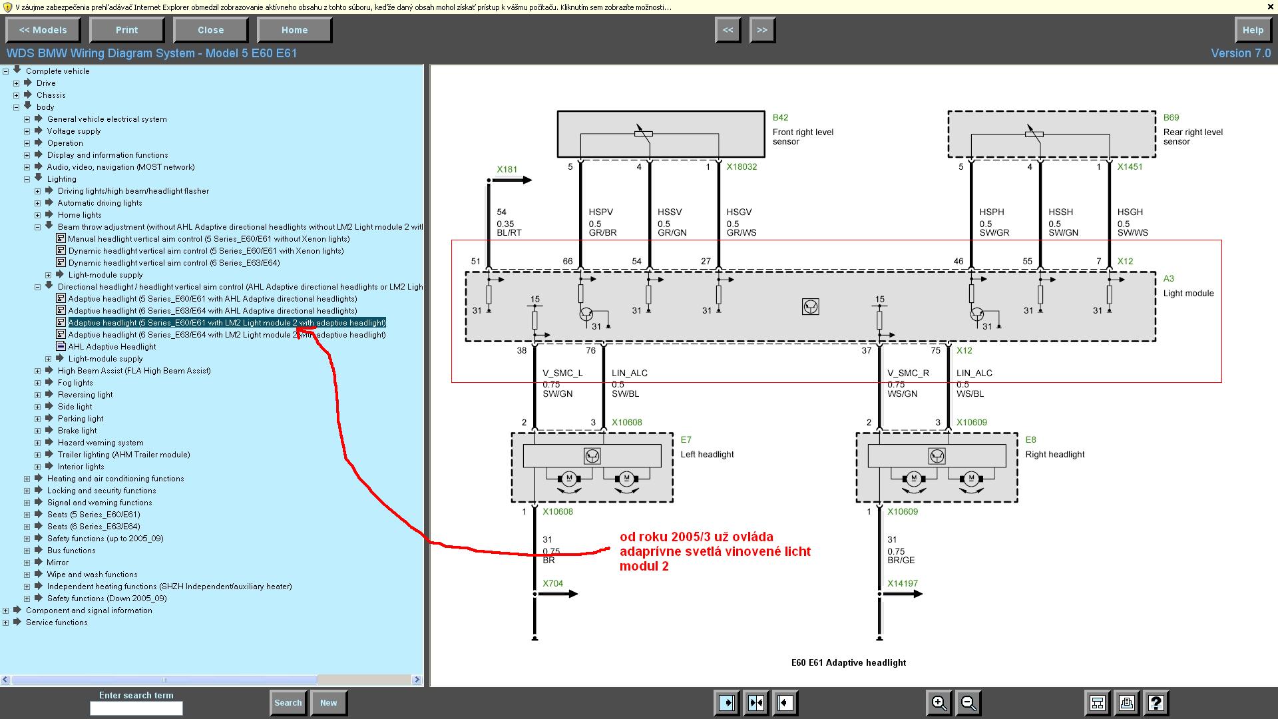
Task: Click the Close button in top bar
Action: (211, 30)
